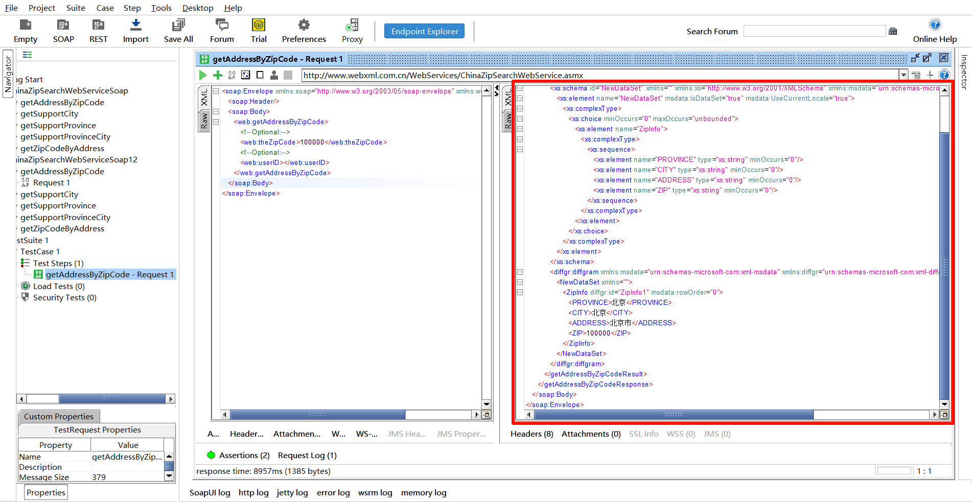Viewport: 972px width, 502px height.
Task: Open the Attachments (0) response tab
Action: tap(591, 434)
